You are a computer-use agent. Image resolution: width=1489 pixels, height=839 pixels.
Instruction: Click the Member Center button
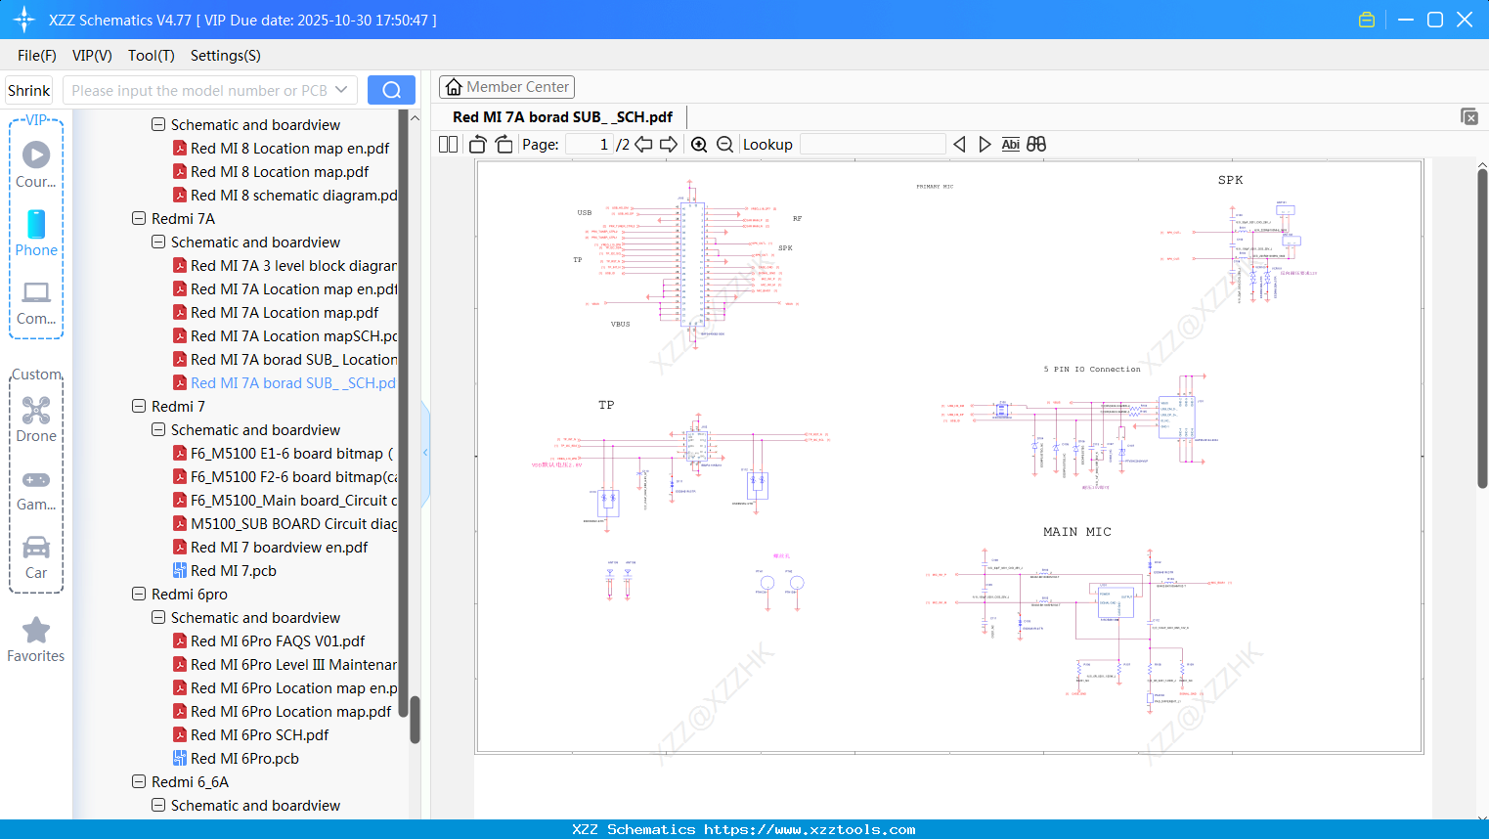pyautogui.click(x=506, y=87)
